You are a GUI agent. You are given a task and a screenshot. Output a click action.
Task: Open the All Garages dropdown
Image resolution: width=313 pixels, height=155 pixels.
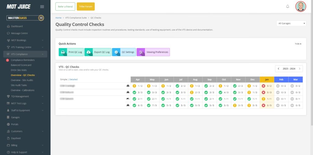click(291, 23)
